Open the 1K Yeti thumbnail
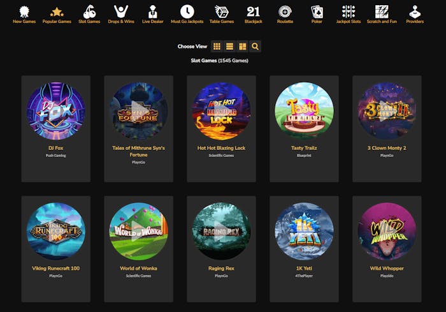Image resolution: width=446 pixels, height=312 pixels. click(304, 231)
